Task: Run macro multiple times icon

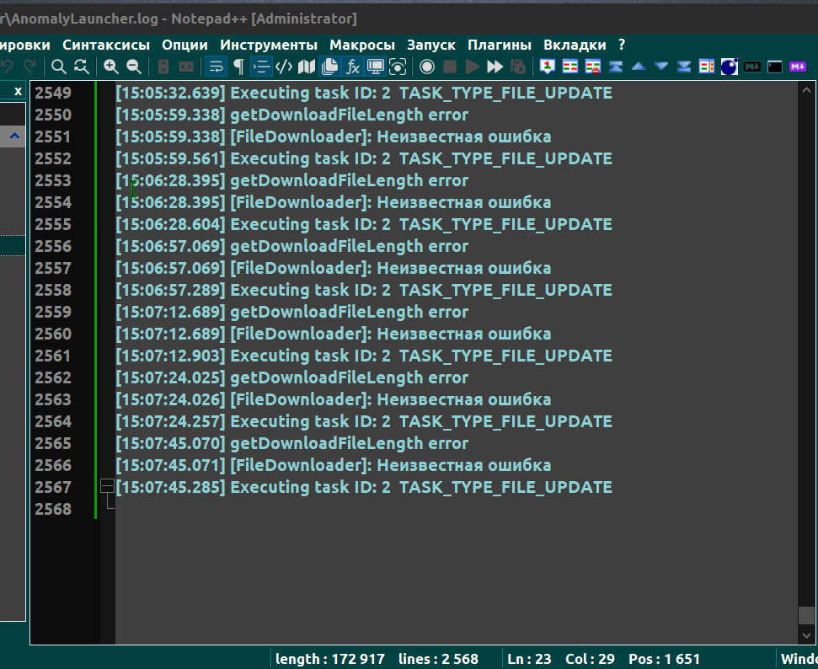Action: pos(495,67)
